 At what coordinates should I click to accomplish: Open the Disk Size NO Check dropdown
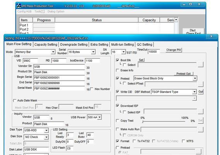click(46, 137)
